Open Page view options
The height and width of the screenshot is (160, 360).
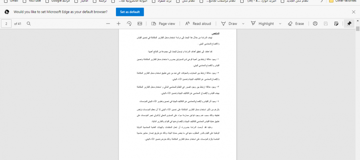click(163, 24)
